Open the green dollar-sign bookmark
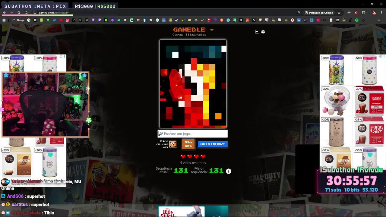This screenshot has width=386, height=217. [x=41, y=20]
